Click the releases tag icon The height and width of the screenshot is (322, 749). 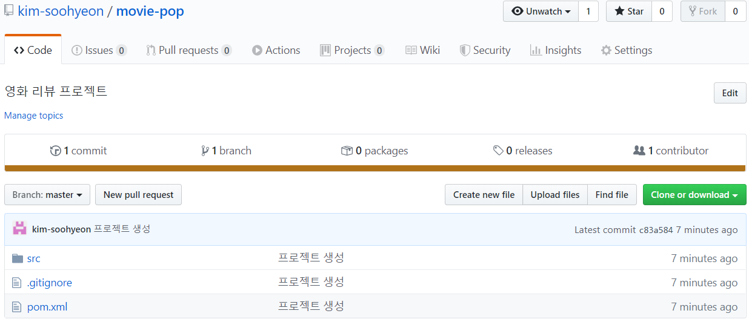pyautogui.click(x=498, y=151)
